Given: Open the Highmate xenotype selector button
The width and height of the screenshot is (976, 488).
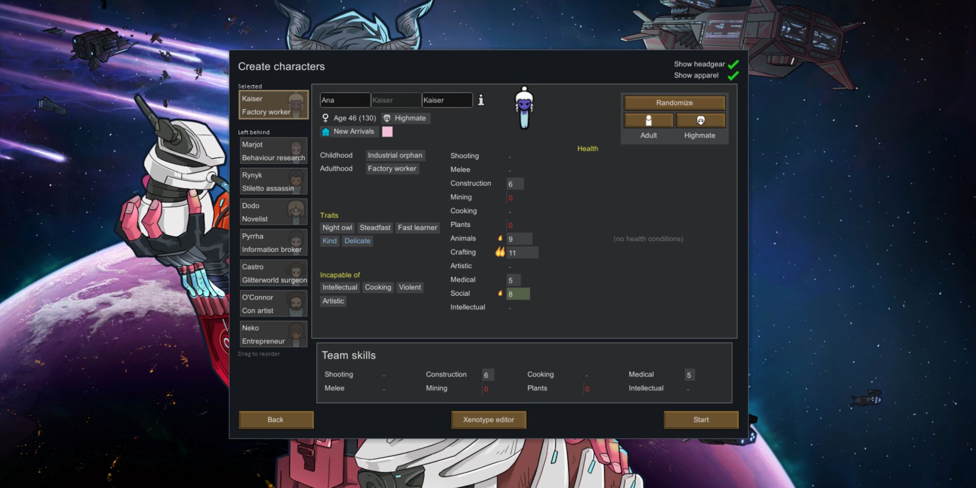Looking at the screenshot, I should (x=700, y=120).
